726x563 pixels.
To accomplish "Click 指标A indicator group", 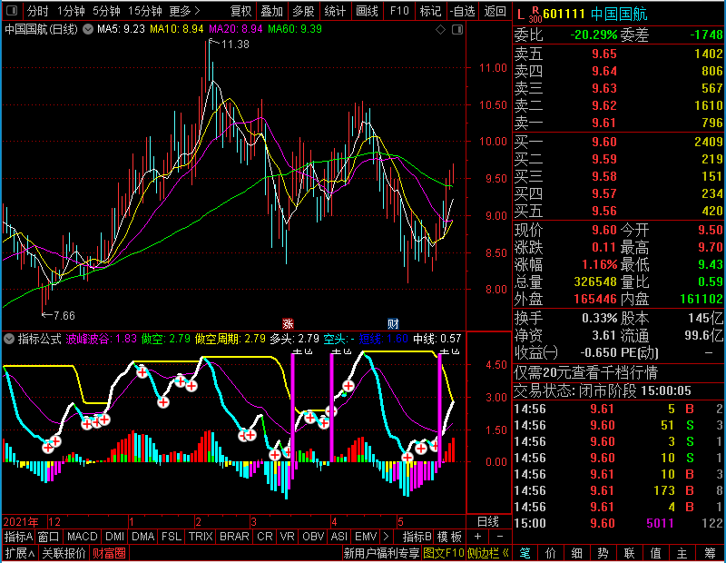I will coord(18,537).
